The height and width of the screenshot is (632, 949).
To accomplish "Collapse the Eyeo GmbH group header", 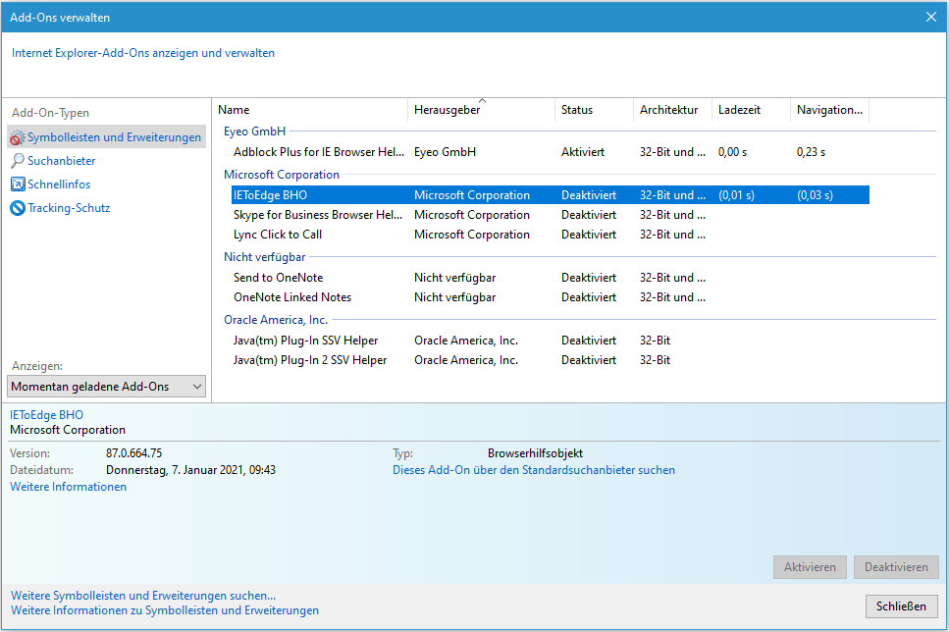I will pos(254,131).
